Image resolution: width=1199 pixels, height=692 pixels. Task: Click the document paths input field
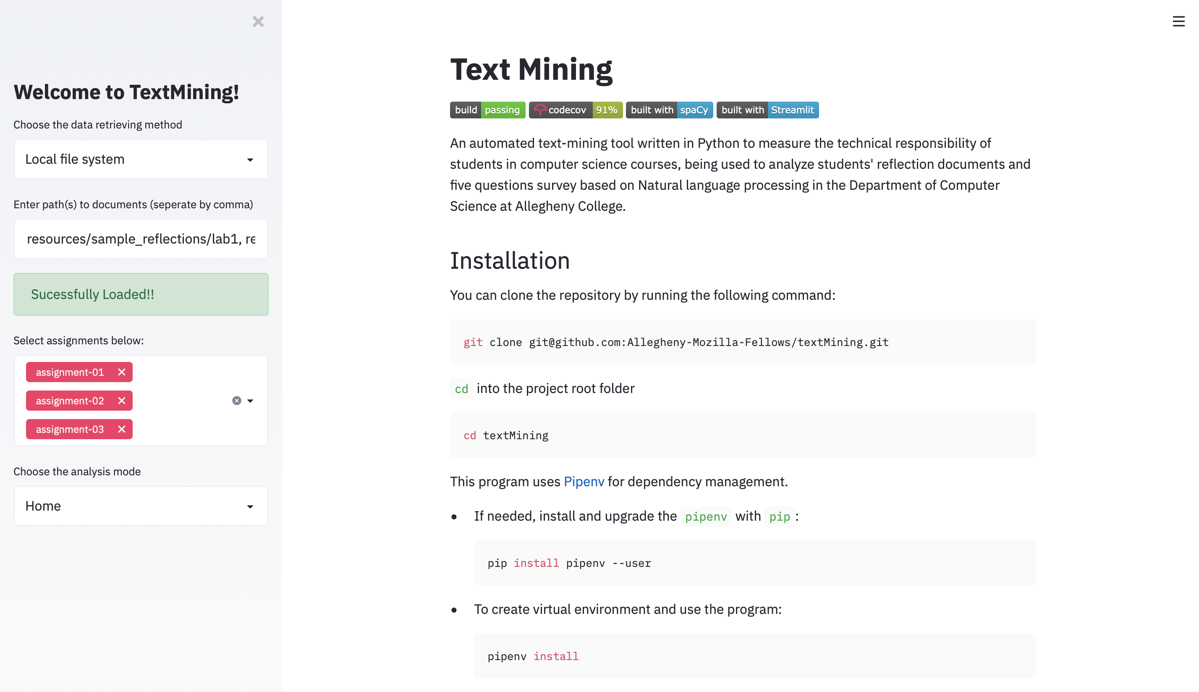(x=141, y=239)
